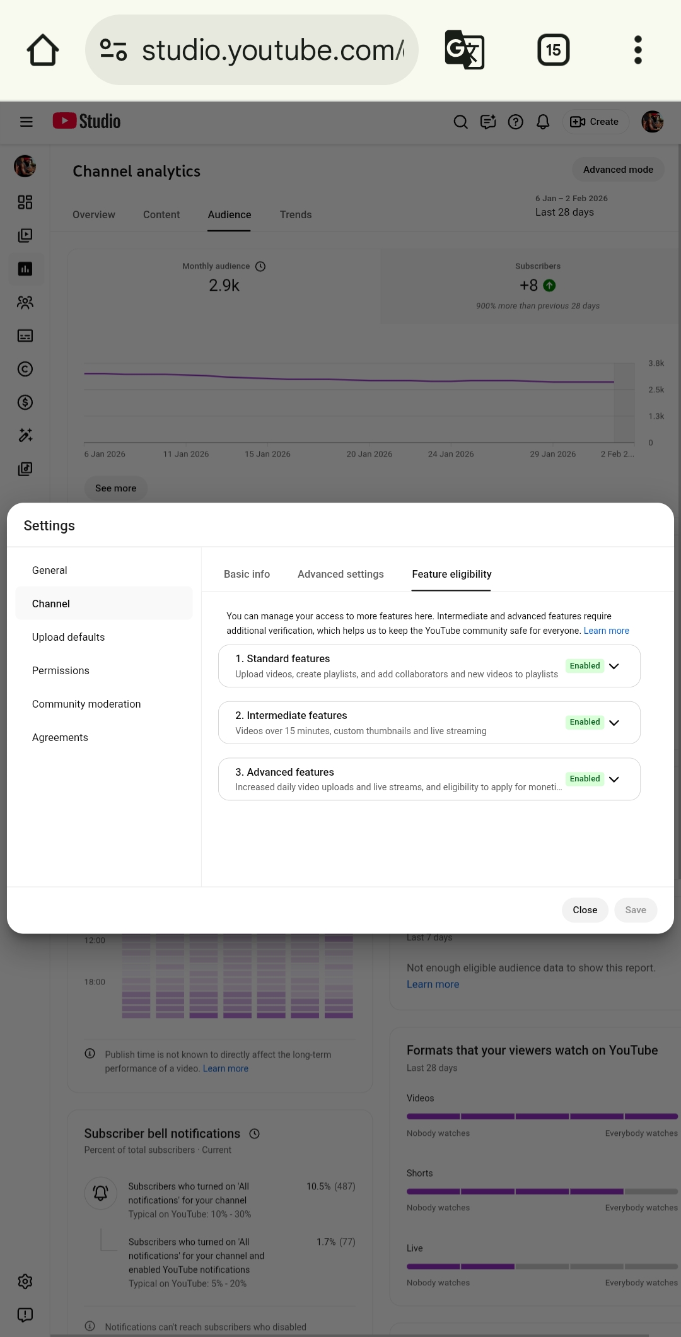
Task: Open Subtitles icon in sidebar
Action: pyautogui.click(x=25, y=336)
